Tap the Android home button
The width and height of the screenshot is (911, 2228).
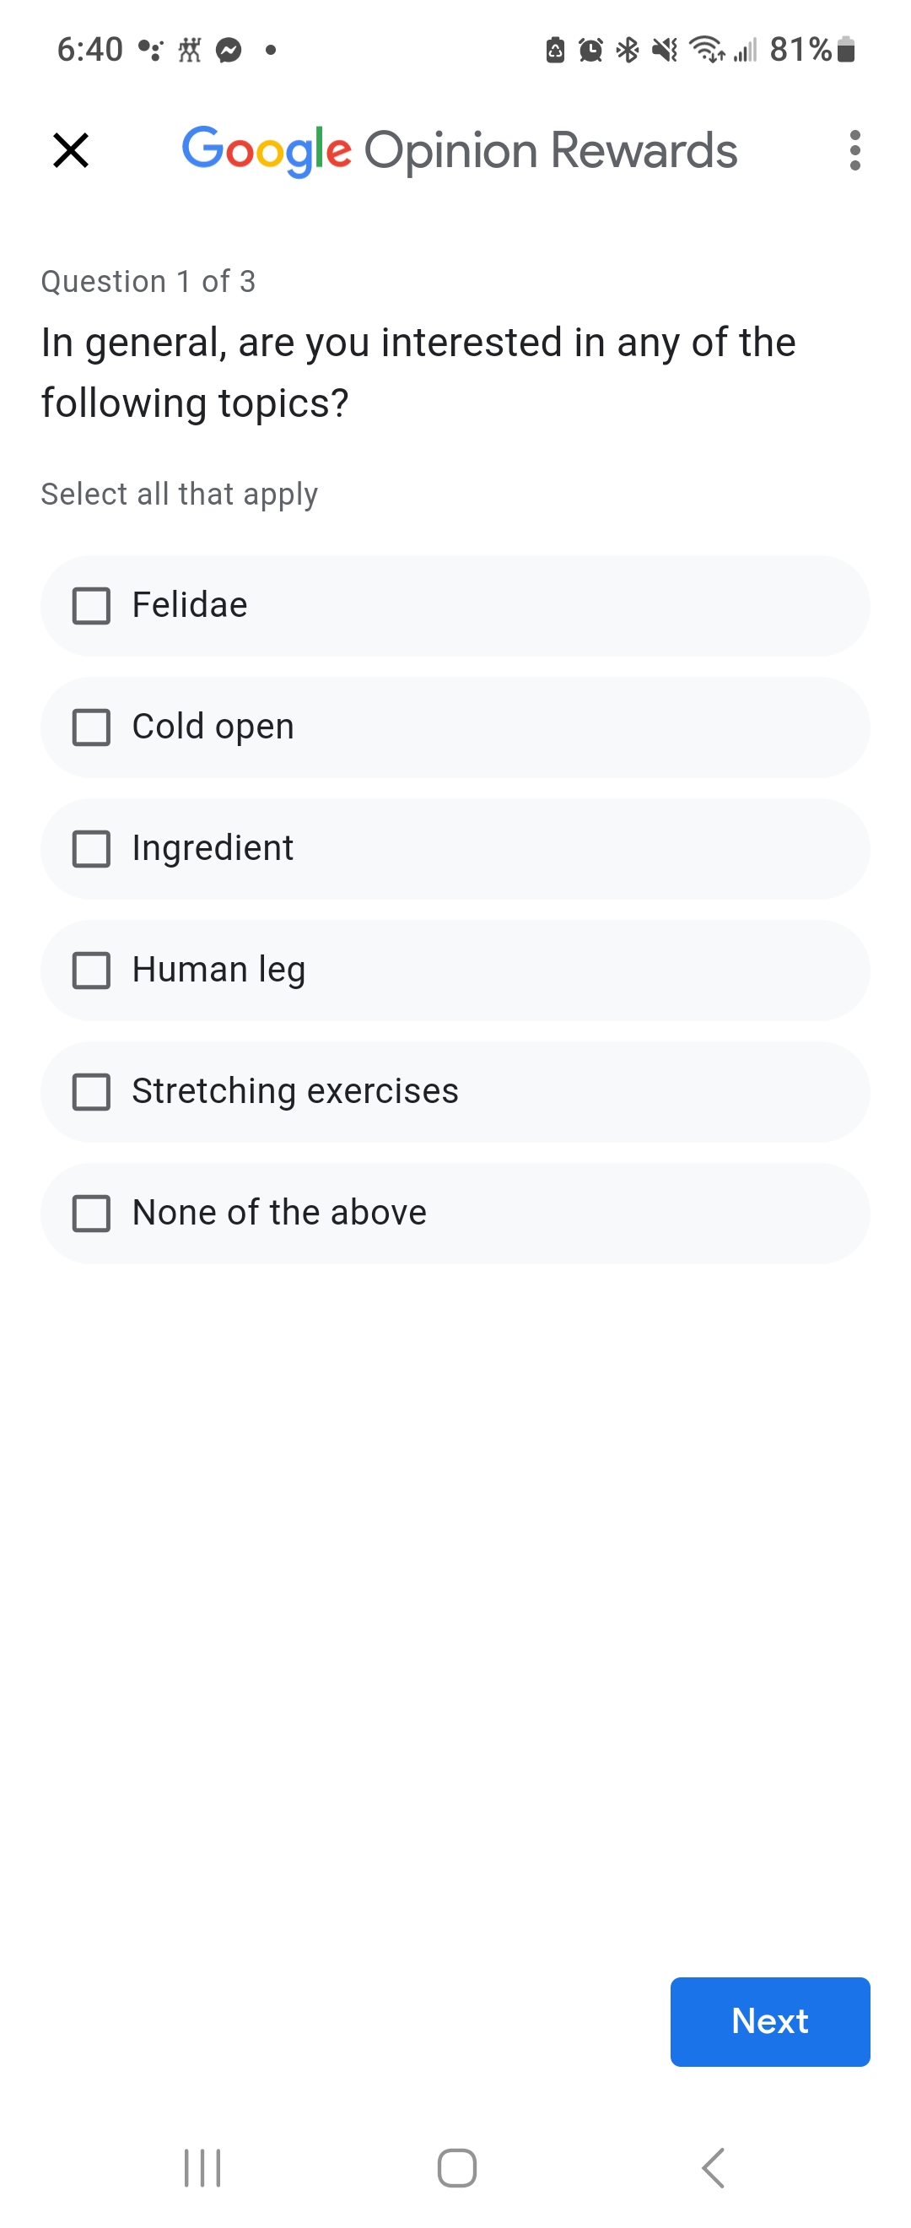(456, 2167)
